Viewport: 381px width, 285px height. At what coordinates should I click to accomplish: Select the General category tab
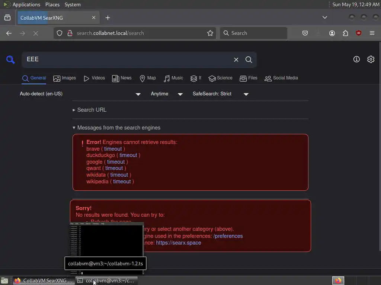(x=34, y=78)
